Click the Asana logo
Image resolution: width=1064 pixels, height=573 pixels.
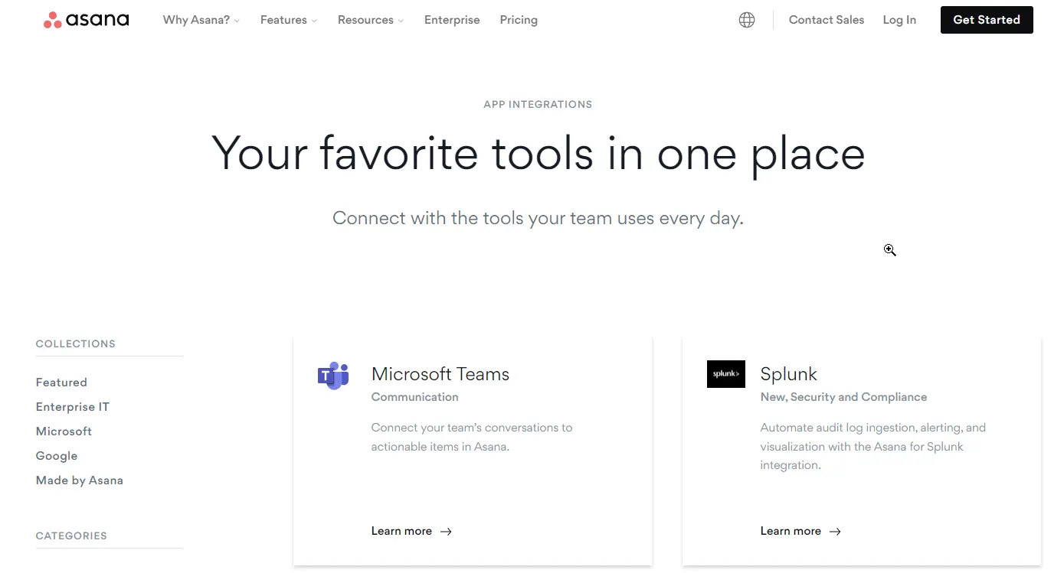click(x=86, y=20)
